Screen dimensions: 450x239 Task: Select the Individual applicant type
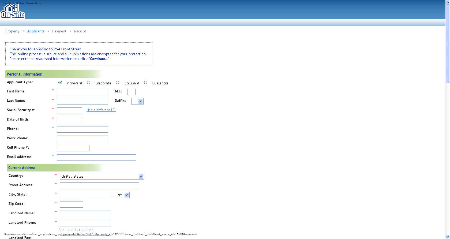[60, 83]
